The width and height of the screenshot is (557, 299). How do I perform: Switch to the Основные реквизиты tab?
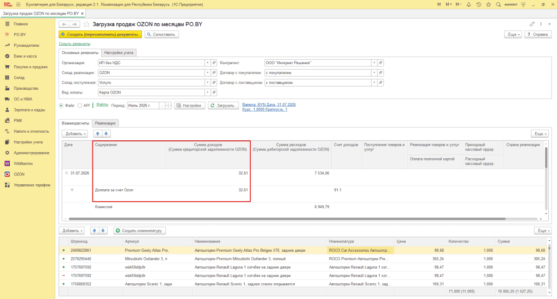pos(80,53)
